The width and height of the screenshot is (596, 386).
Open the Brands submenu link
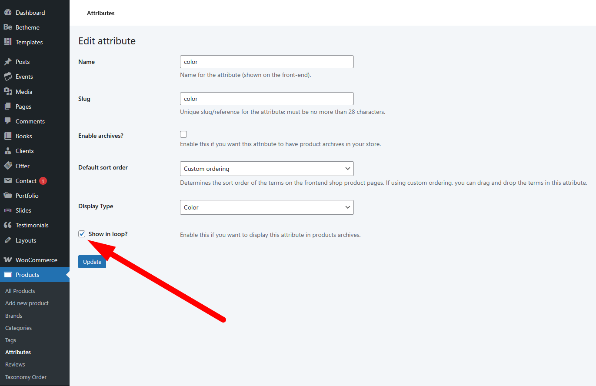[13, 316]
